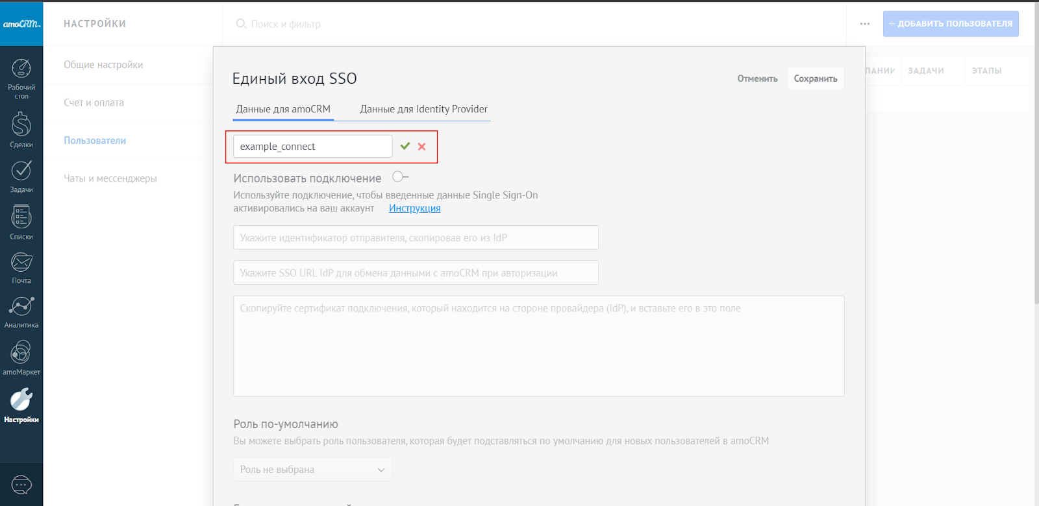Switch to Данные для Identity Provider tab
Image resolution: width=1039 pixels, height=506 pixels.
pyautogui.click(x=423, y=109)
